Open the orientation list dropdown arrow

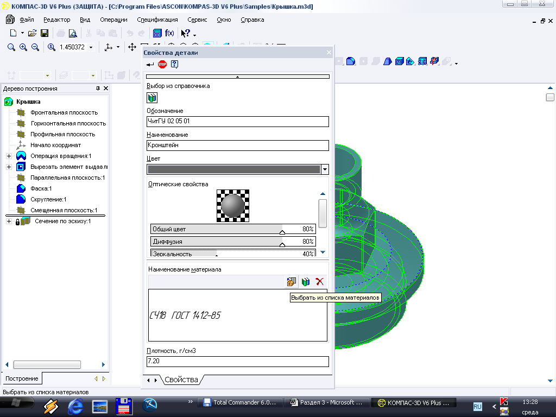118,47
